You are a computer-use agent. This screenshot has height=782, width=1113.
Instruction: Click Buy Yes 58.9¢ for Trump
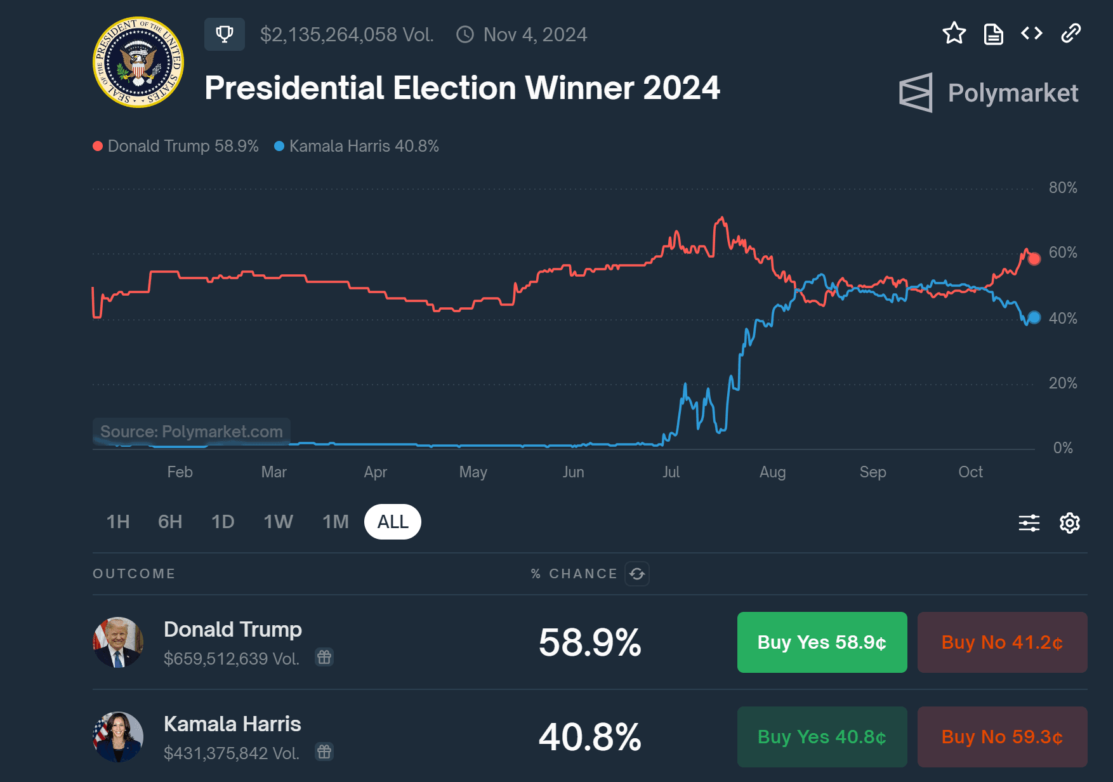click(822, 642)
